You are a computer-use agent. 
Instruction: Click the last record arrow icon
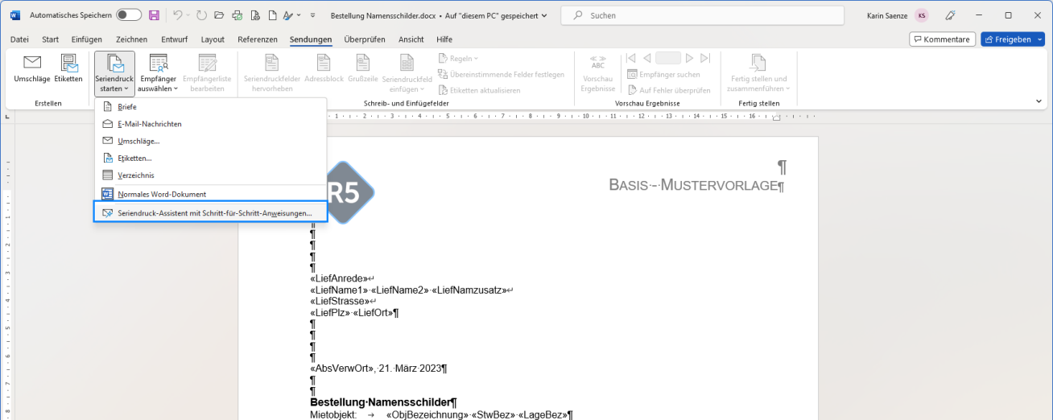coord(705,58)
